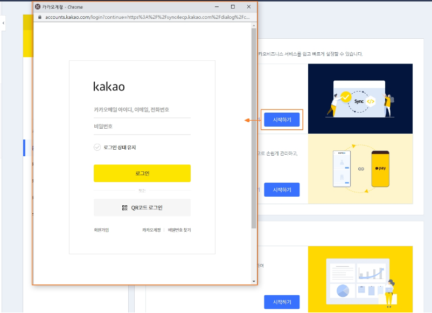This screenshot has height=313, width=432.
Task: Click the lock icon in the address bar
Action: point(40,17)
